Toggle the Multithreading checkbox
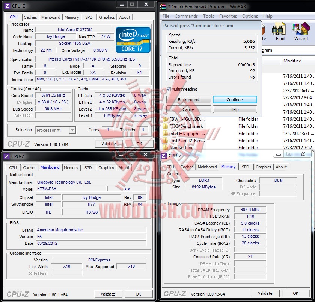Screen dimensions: 315x302 [168, 89]
